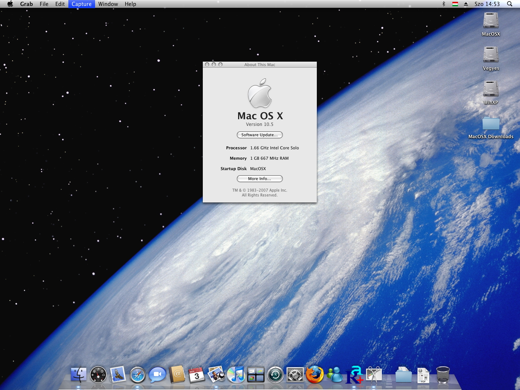This screenshot has width=520, height=390.
Task: Open the Grab application menu
Action: click(26, 4)
